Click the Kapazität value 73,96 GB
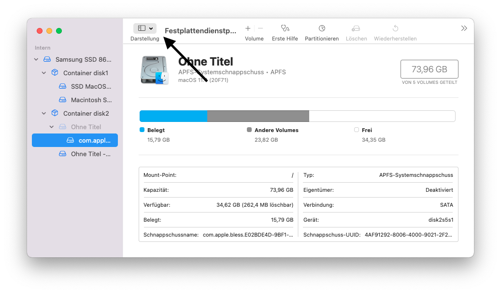 point(282,190)
